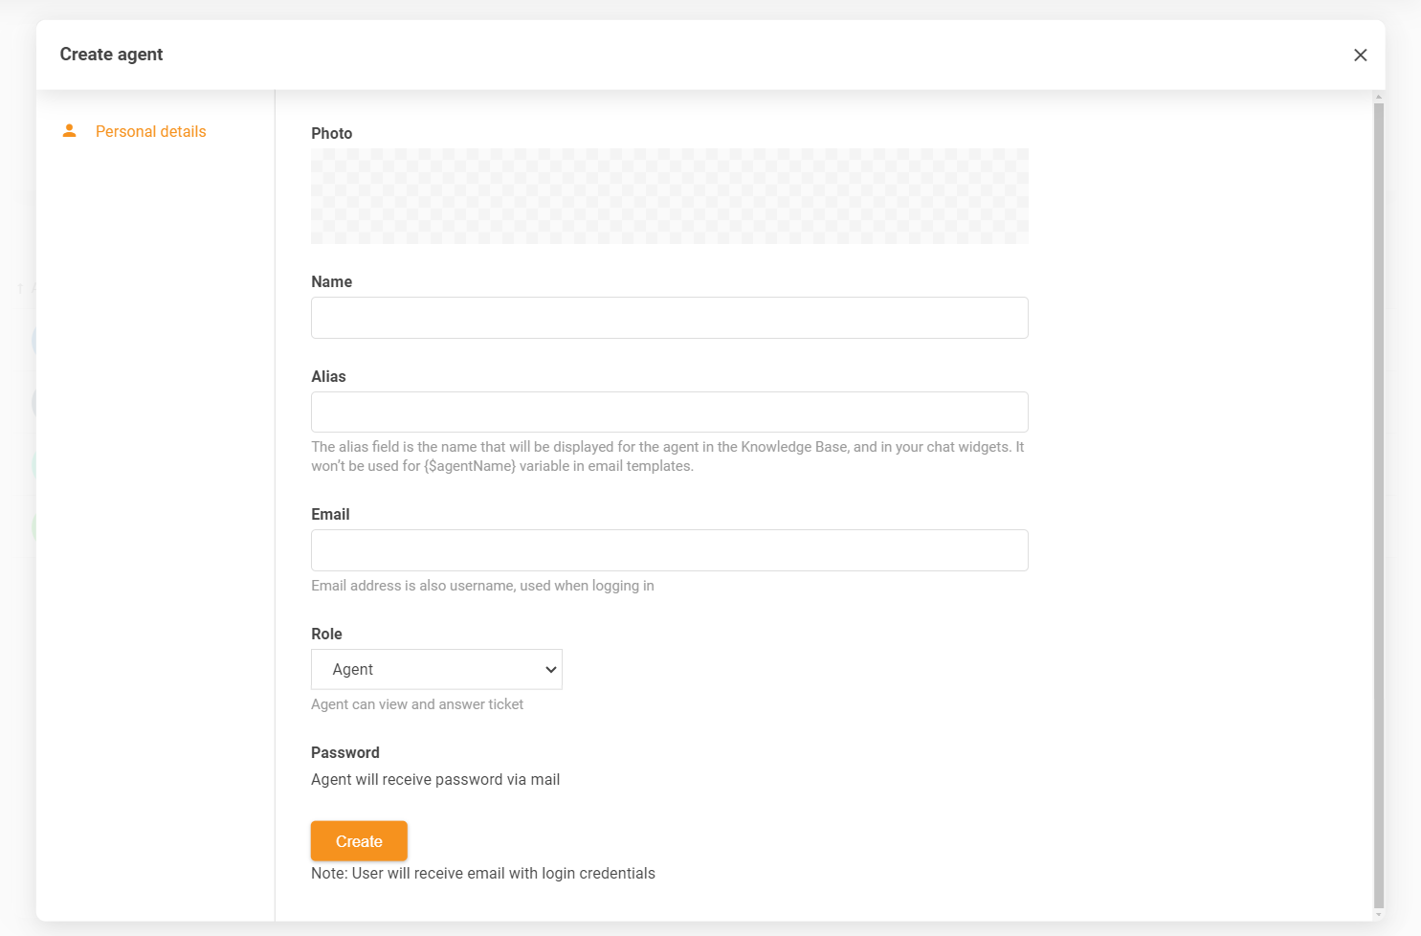Viewport: 1421px width, 936px height.
Task: Click the Email address field
Action: (x=669, y=550)
